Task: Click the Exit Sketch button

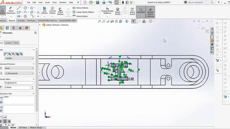Action: click(3, 10)
